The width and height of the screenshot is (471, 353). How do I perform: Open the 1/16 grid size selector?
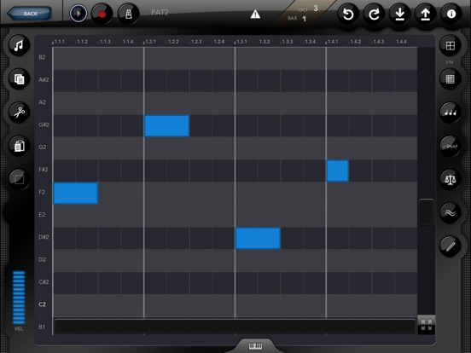(450, 46)
